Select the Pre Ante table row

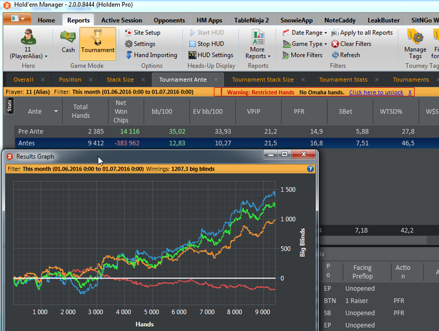[x=227, y=132]
